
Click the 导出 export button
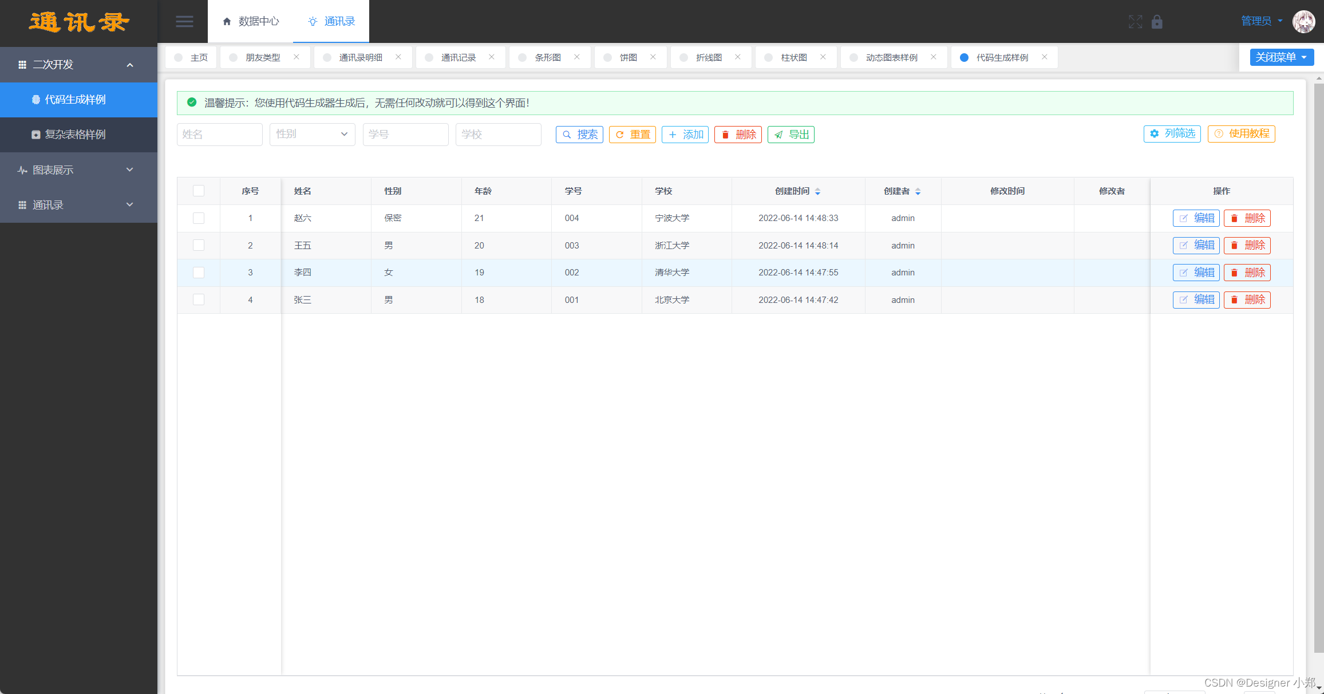791,135
